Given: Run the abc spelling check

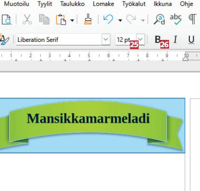Looking at the screenshot, I should pos(176,19).
